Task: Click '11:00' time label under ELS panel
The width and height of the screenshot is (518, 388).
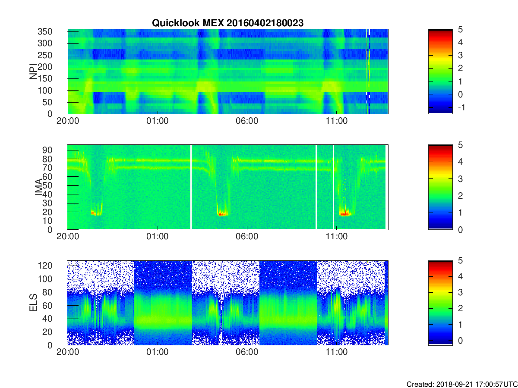Action: [337, 352]
